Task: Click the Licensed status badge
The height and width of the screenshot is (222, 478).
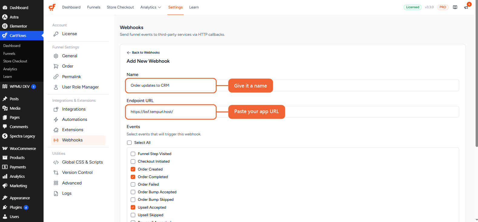Action: point(413,7)
